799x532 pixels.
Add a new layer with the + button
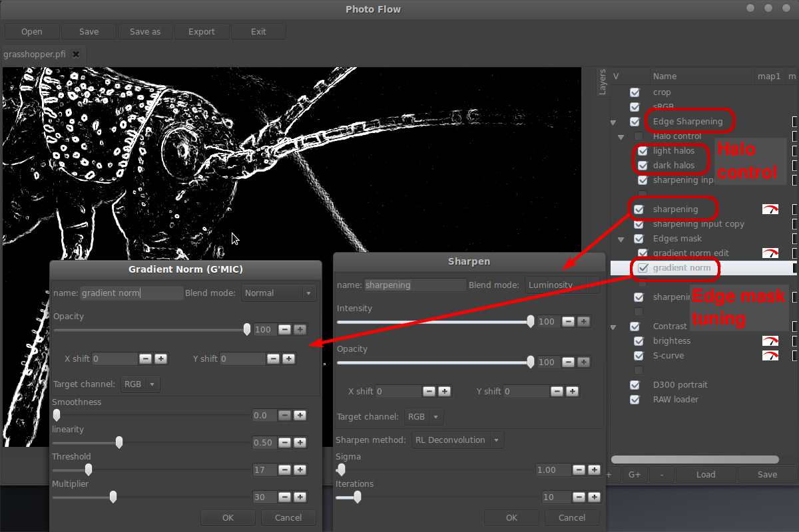point(609,474)
